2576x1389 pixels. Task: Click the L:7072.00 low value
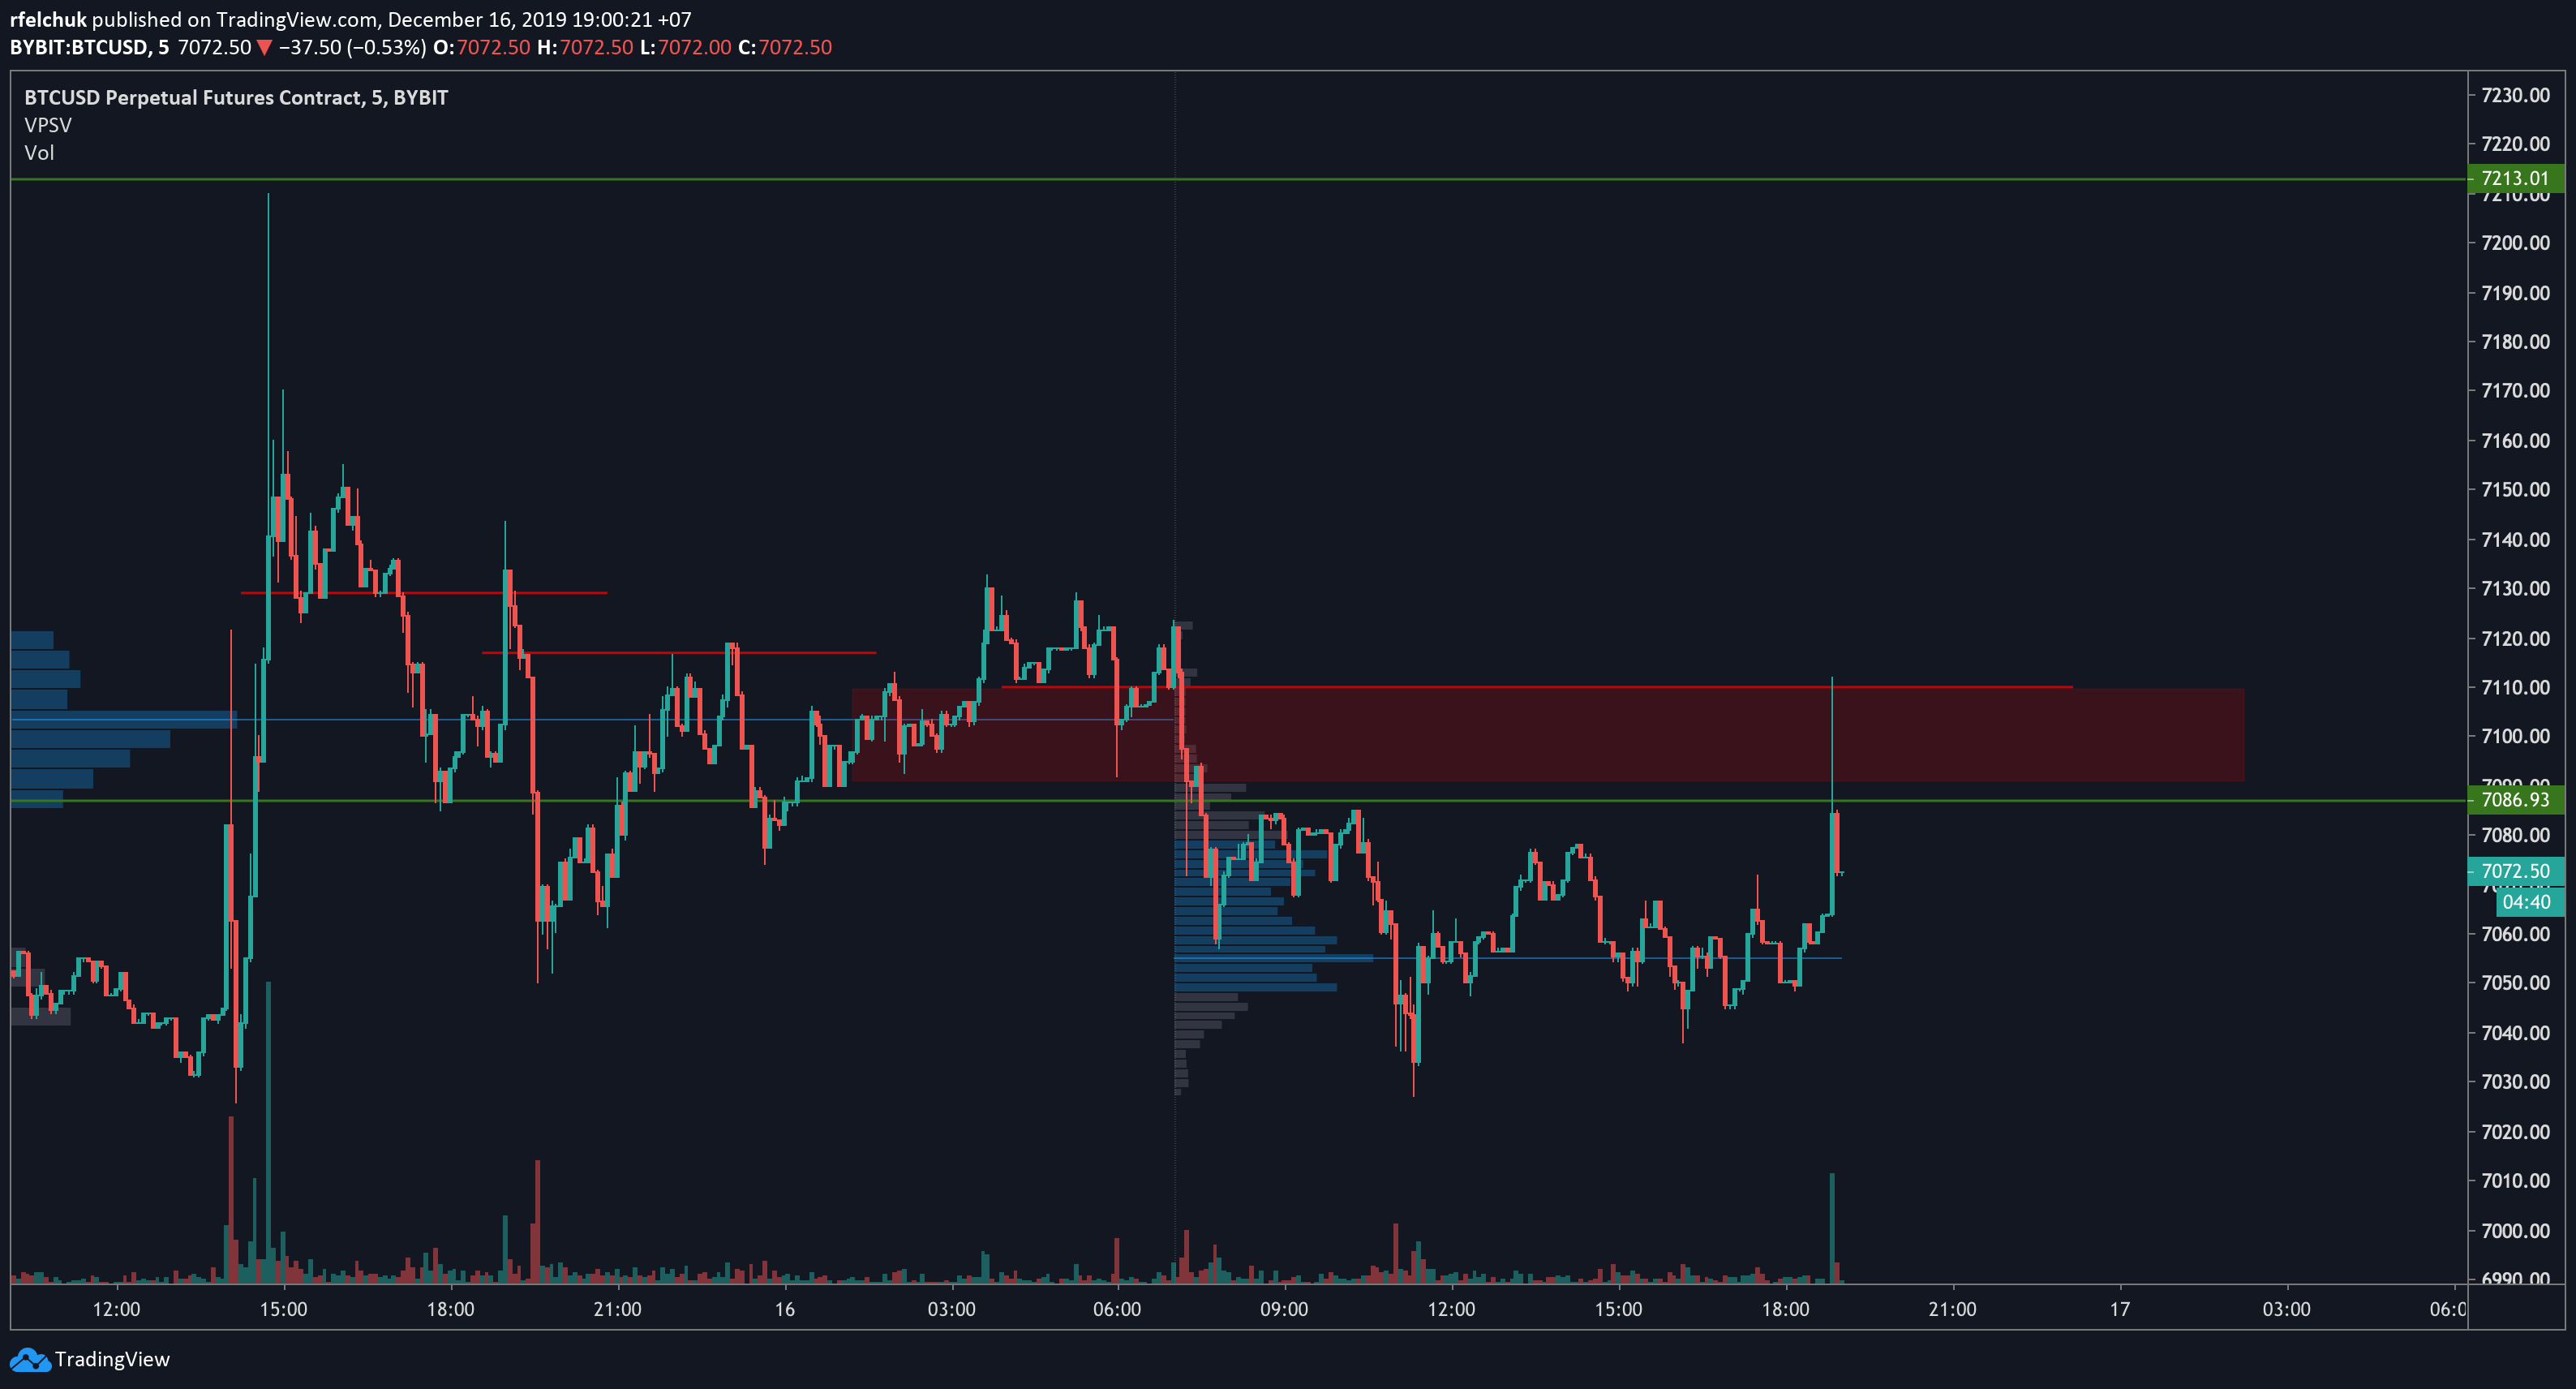(x=686, y=47)
